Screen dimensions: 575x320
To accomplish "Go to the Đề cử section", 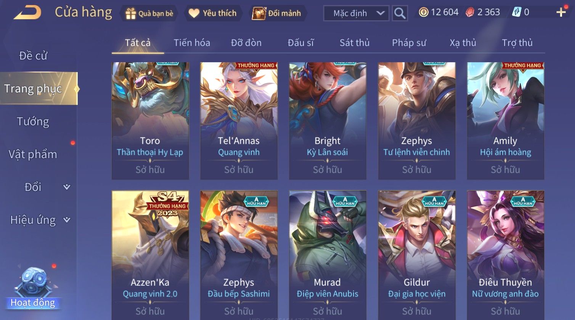I will [33, 56].
